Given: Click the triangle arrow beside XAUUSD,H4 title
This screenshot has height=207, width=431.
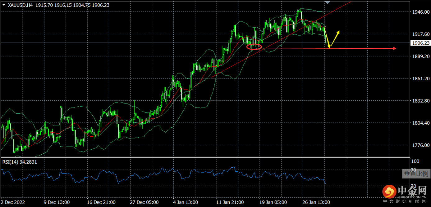Looking at the screenshot, I should coord(3,5).
